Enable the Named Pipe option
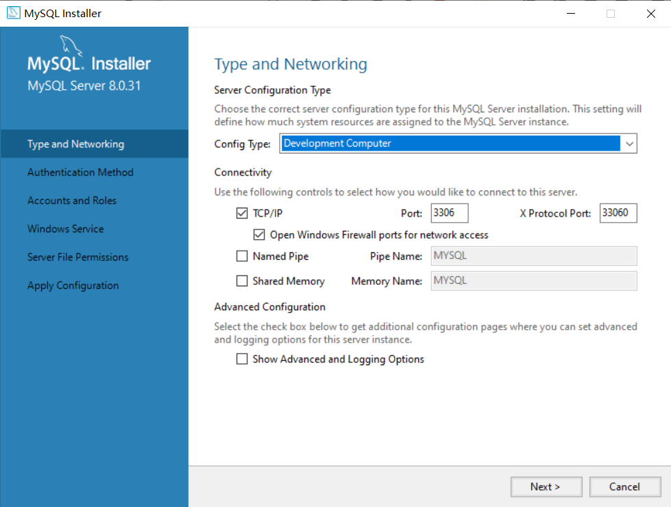The width and height of the screenshot is (671, 507). tap(242, 256)
